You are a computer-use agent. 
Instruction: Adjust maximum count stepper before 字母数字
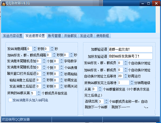[x=62, y=61]
